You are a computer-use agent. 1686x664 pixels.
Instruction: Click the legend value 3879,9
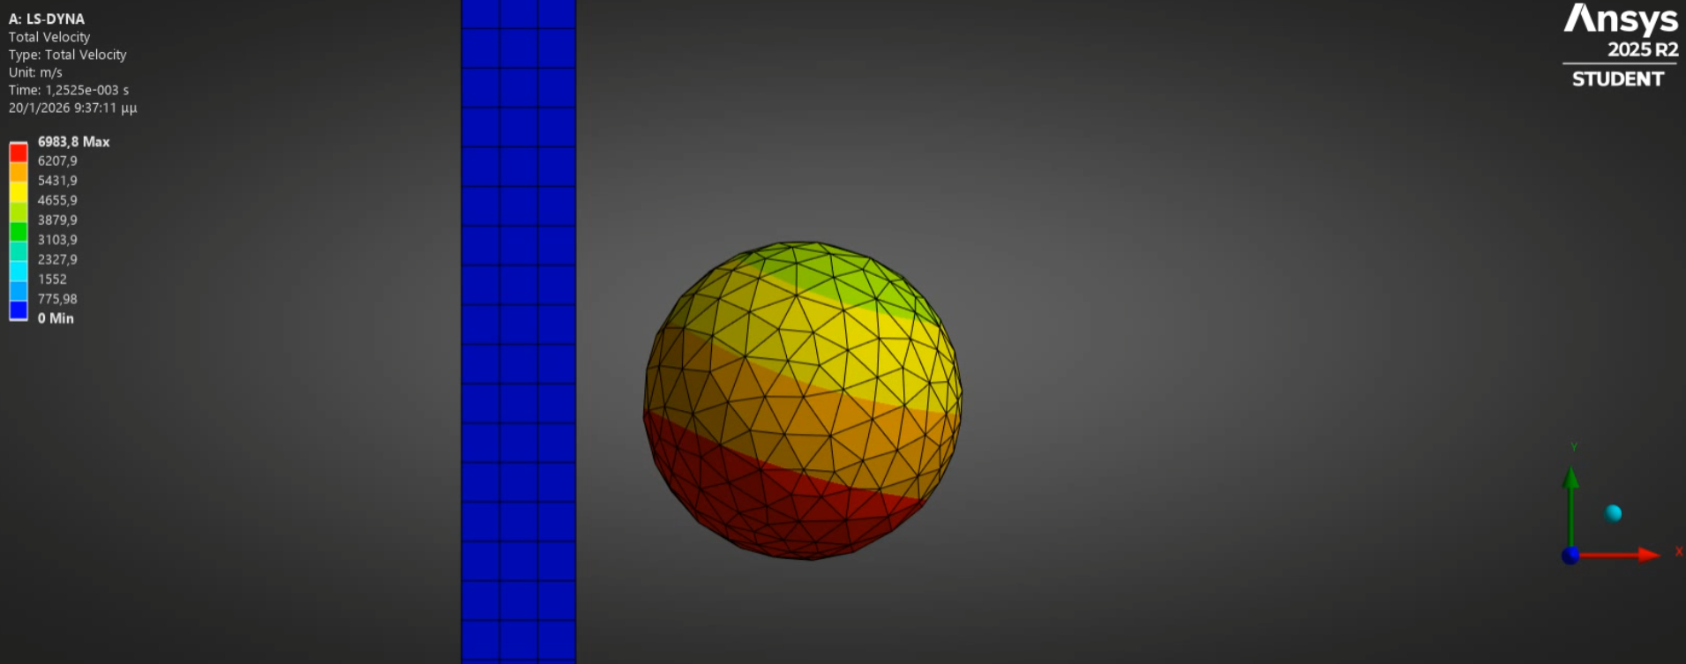57,220
